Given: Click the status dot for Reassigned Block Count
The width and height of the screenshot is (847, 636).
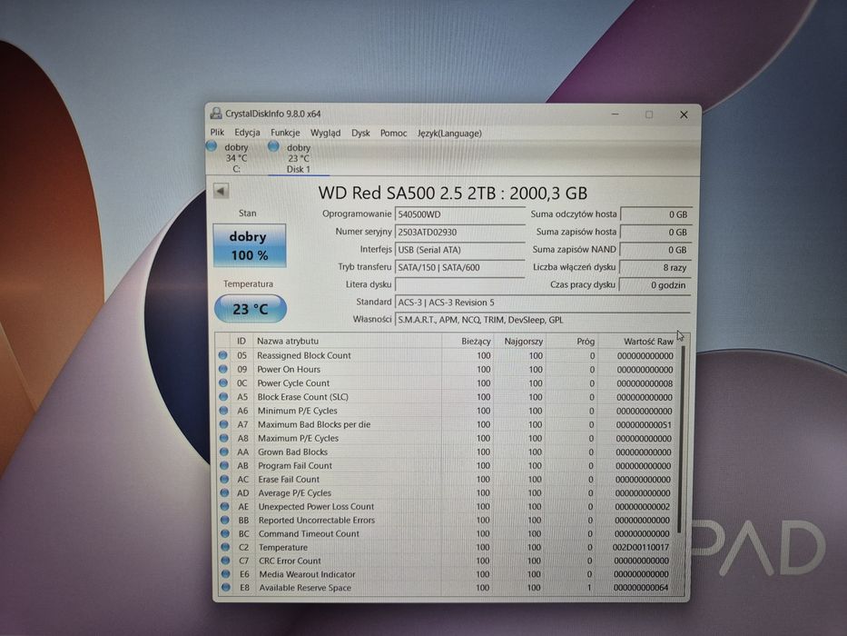Looking at the screenshot, I should tap(222, 355).
